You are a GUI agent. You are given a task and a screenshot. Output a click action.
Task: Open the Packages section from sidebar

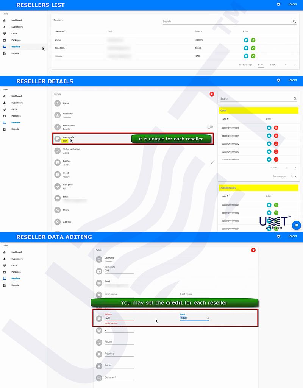click(16, 40)
